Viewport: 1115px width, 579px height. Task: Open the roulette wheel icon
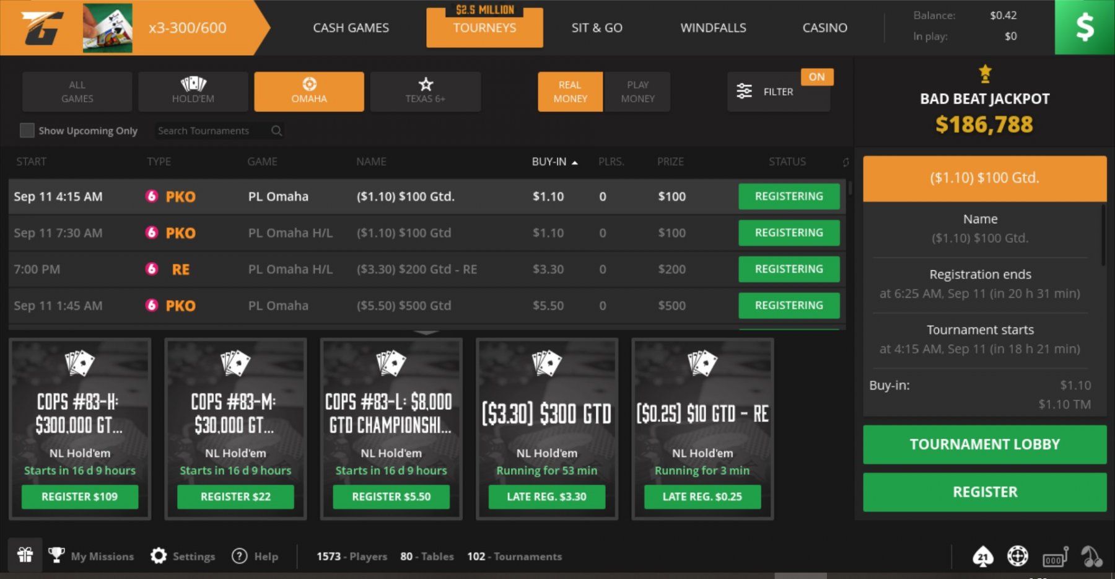[1018, 556]
